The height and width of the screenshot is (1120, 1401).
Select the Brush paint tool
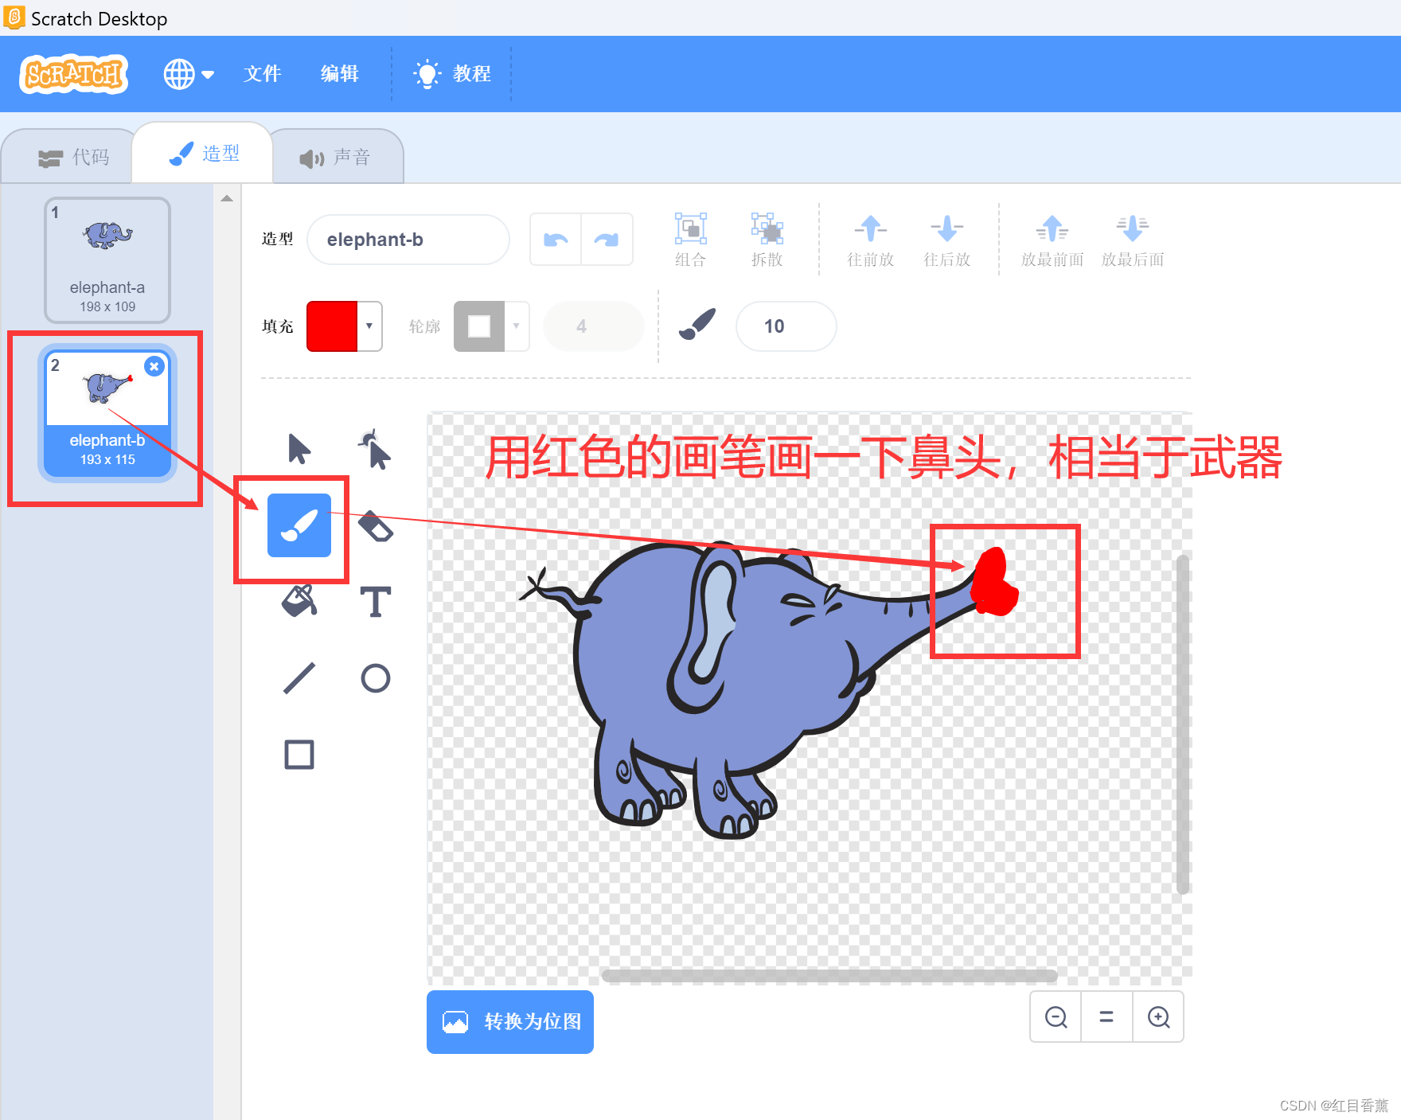299,525
